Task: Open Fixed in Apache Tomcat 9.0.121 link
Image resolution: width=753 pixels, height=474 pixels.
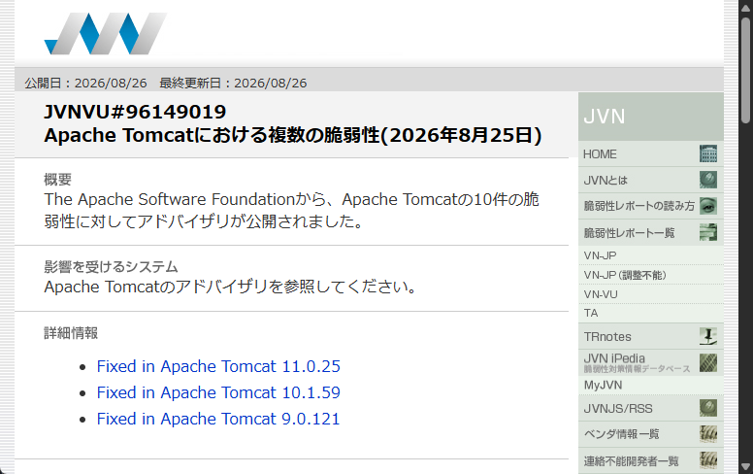Action: tap(218, 419)
